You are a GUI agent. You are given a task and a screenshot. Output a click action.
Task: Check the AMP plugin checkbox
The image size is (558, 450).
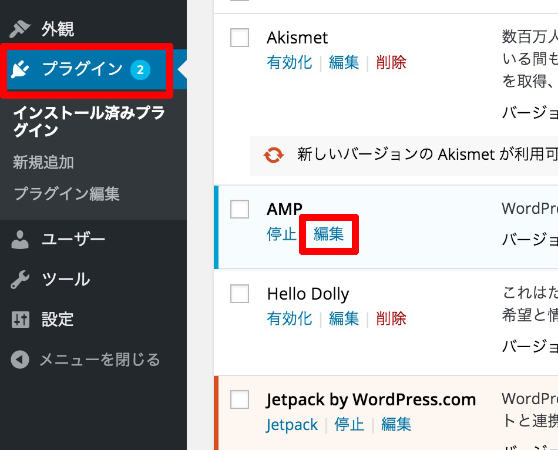(x=240, y=209)
